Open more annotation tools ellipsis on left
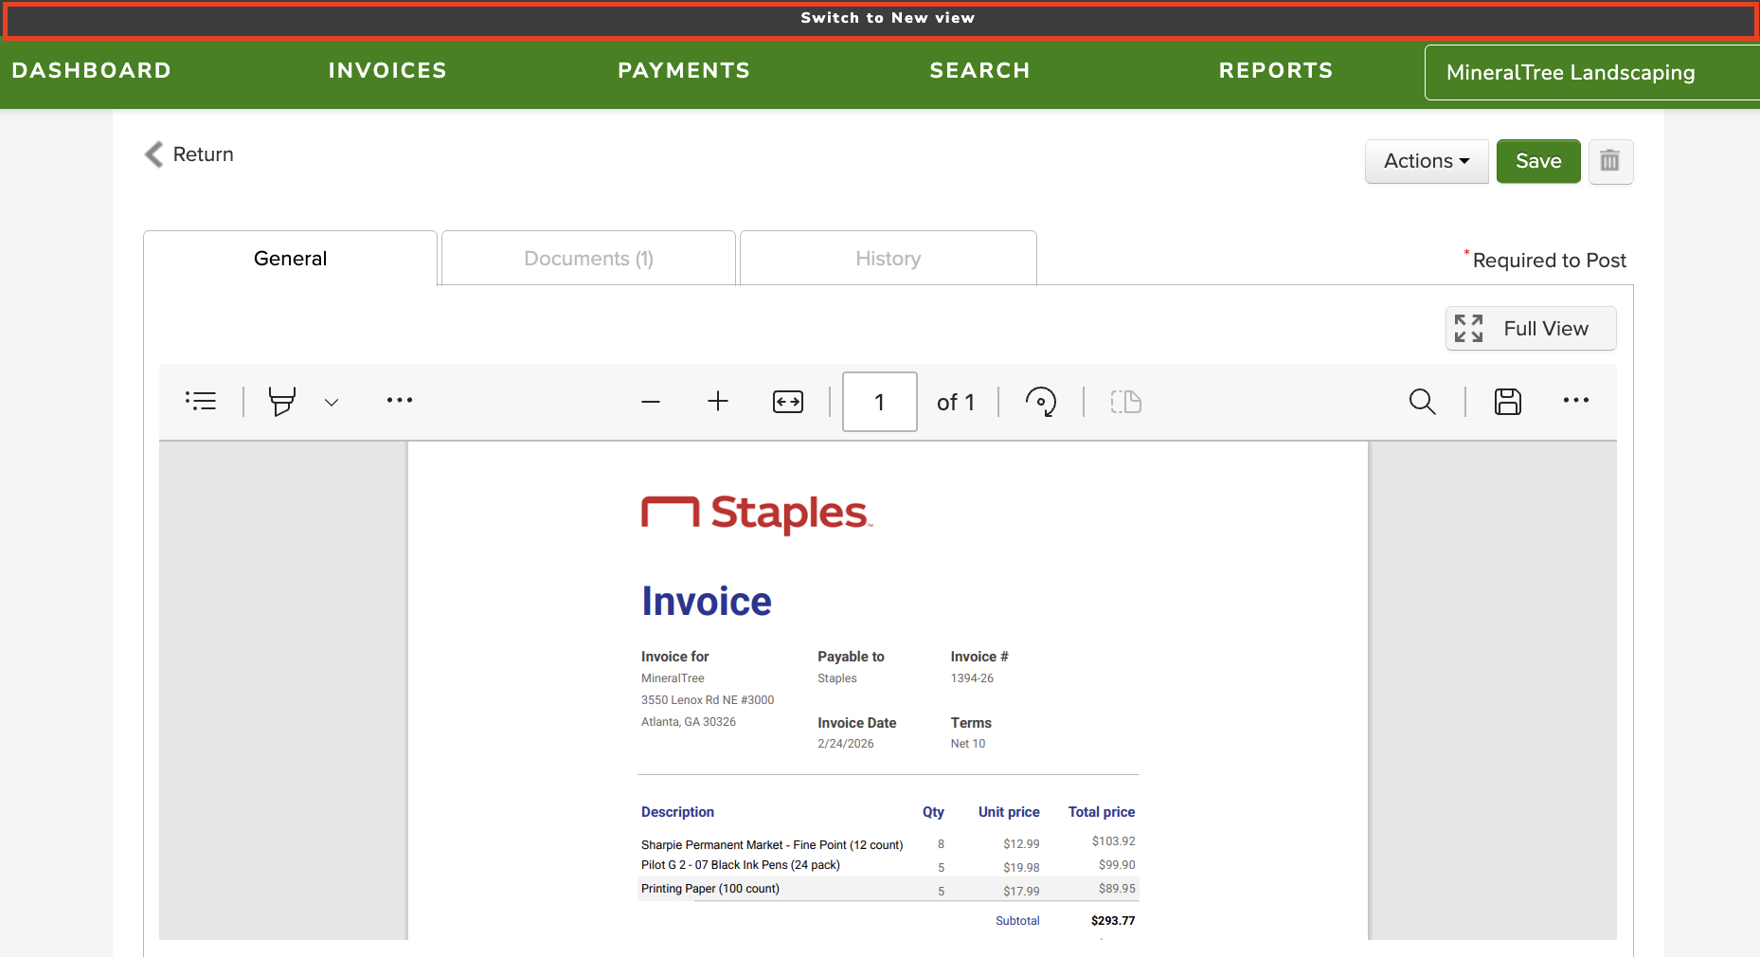 click(x=400, y=400)
